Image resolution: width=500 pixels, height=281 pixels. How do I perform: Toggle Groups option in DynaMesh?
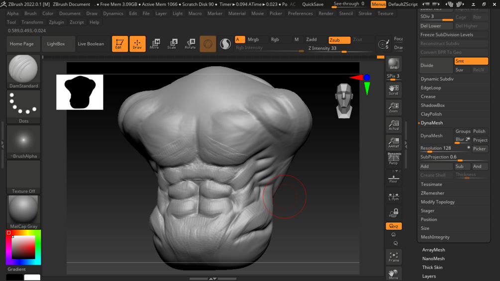tap(463, 131)
